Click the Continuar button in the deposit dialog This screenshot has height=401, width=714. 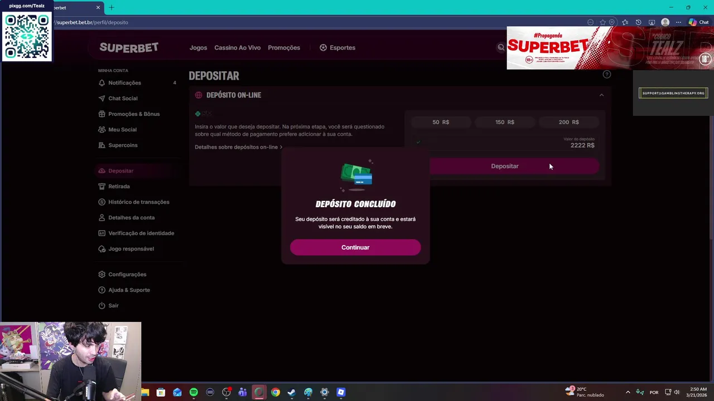[x=355, y=247]
